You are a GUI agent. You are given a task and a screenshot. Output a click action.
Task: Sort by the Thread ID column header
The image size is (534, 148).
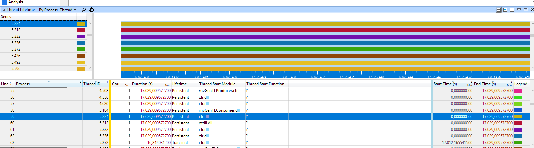[x=96, y=84]
